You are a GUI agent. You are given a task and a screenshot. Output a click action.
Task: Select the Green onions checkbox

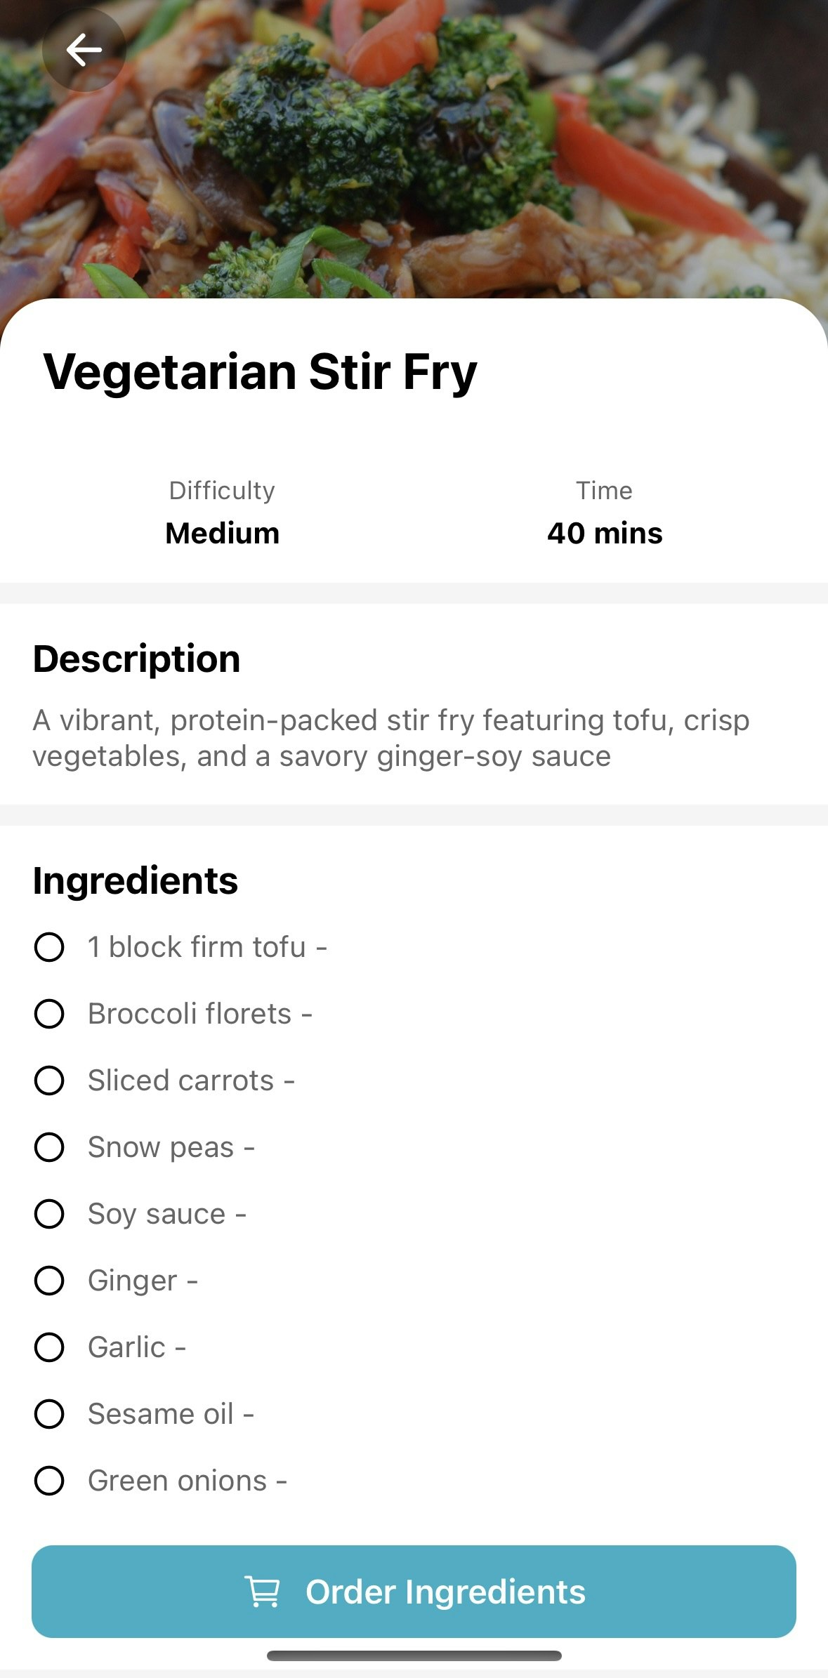click(x=49, y=1481)
